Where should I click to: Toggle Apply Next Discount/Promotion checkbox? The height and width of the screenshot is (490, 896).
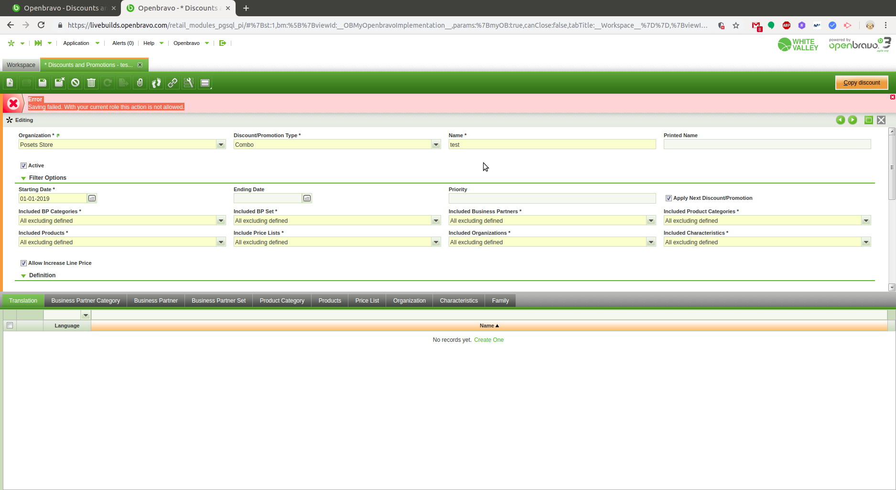[669, 198]
